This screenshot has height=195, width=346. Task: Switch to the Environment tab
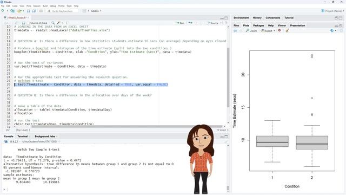(x=241, y=18)
